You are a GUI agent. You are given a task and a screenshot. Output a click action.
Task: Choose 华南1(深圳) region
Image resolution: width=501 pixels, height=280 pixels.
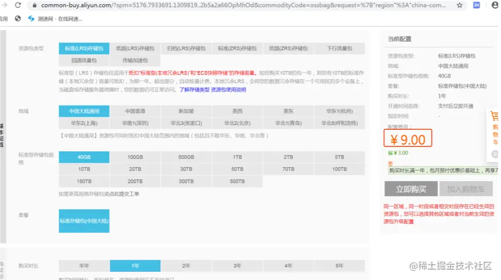pos(135,123)
